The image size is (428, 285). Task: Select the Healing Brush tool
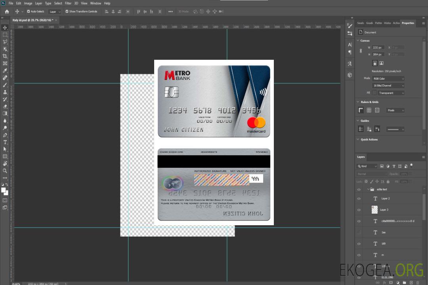[5, 78]
